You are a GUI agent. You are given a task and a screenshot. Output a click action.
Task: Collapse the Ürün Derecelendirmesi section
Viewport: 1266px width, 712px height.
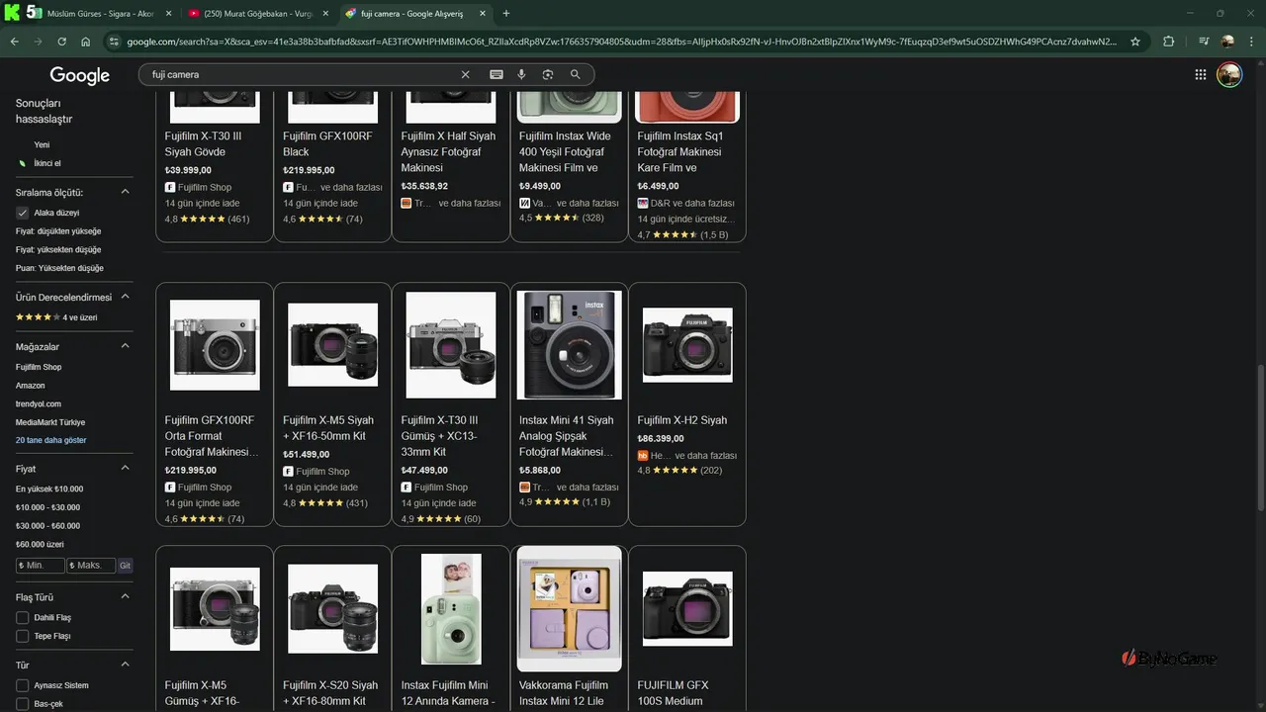click(126, 297)
